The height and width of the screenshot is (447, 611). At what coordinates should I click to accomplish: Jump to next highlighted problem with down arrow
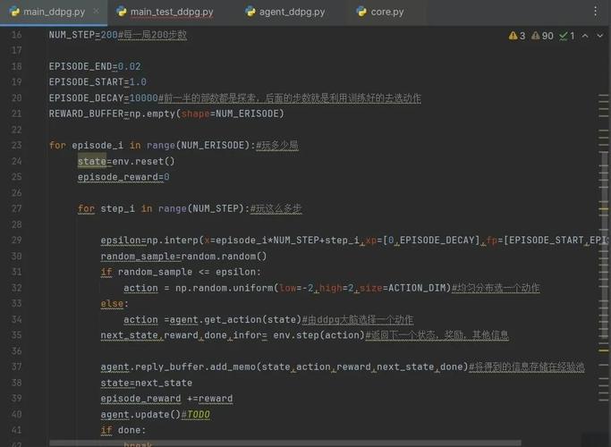coord(602,36)
